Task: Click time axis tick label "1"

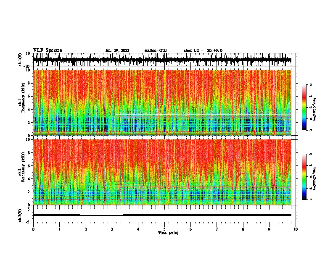Action: coord(59,229)
